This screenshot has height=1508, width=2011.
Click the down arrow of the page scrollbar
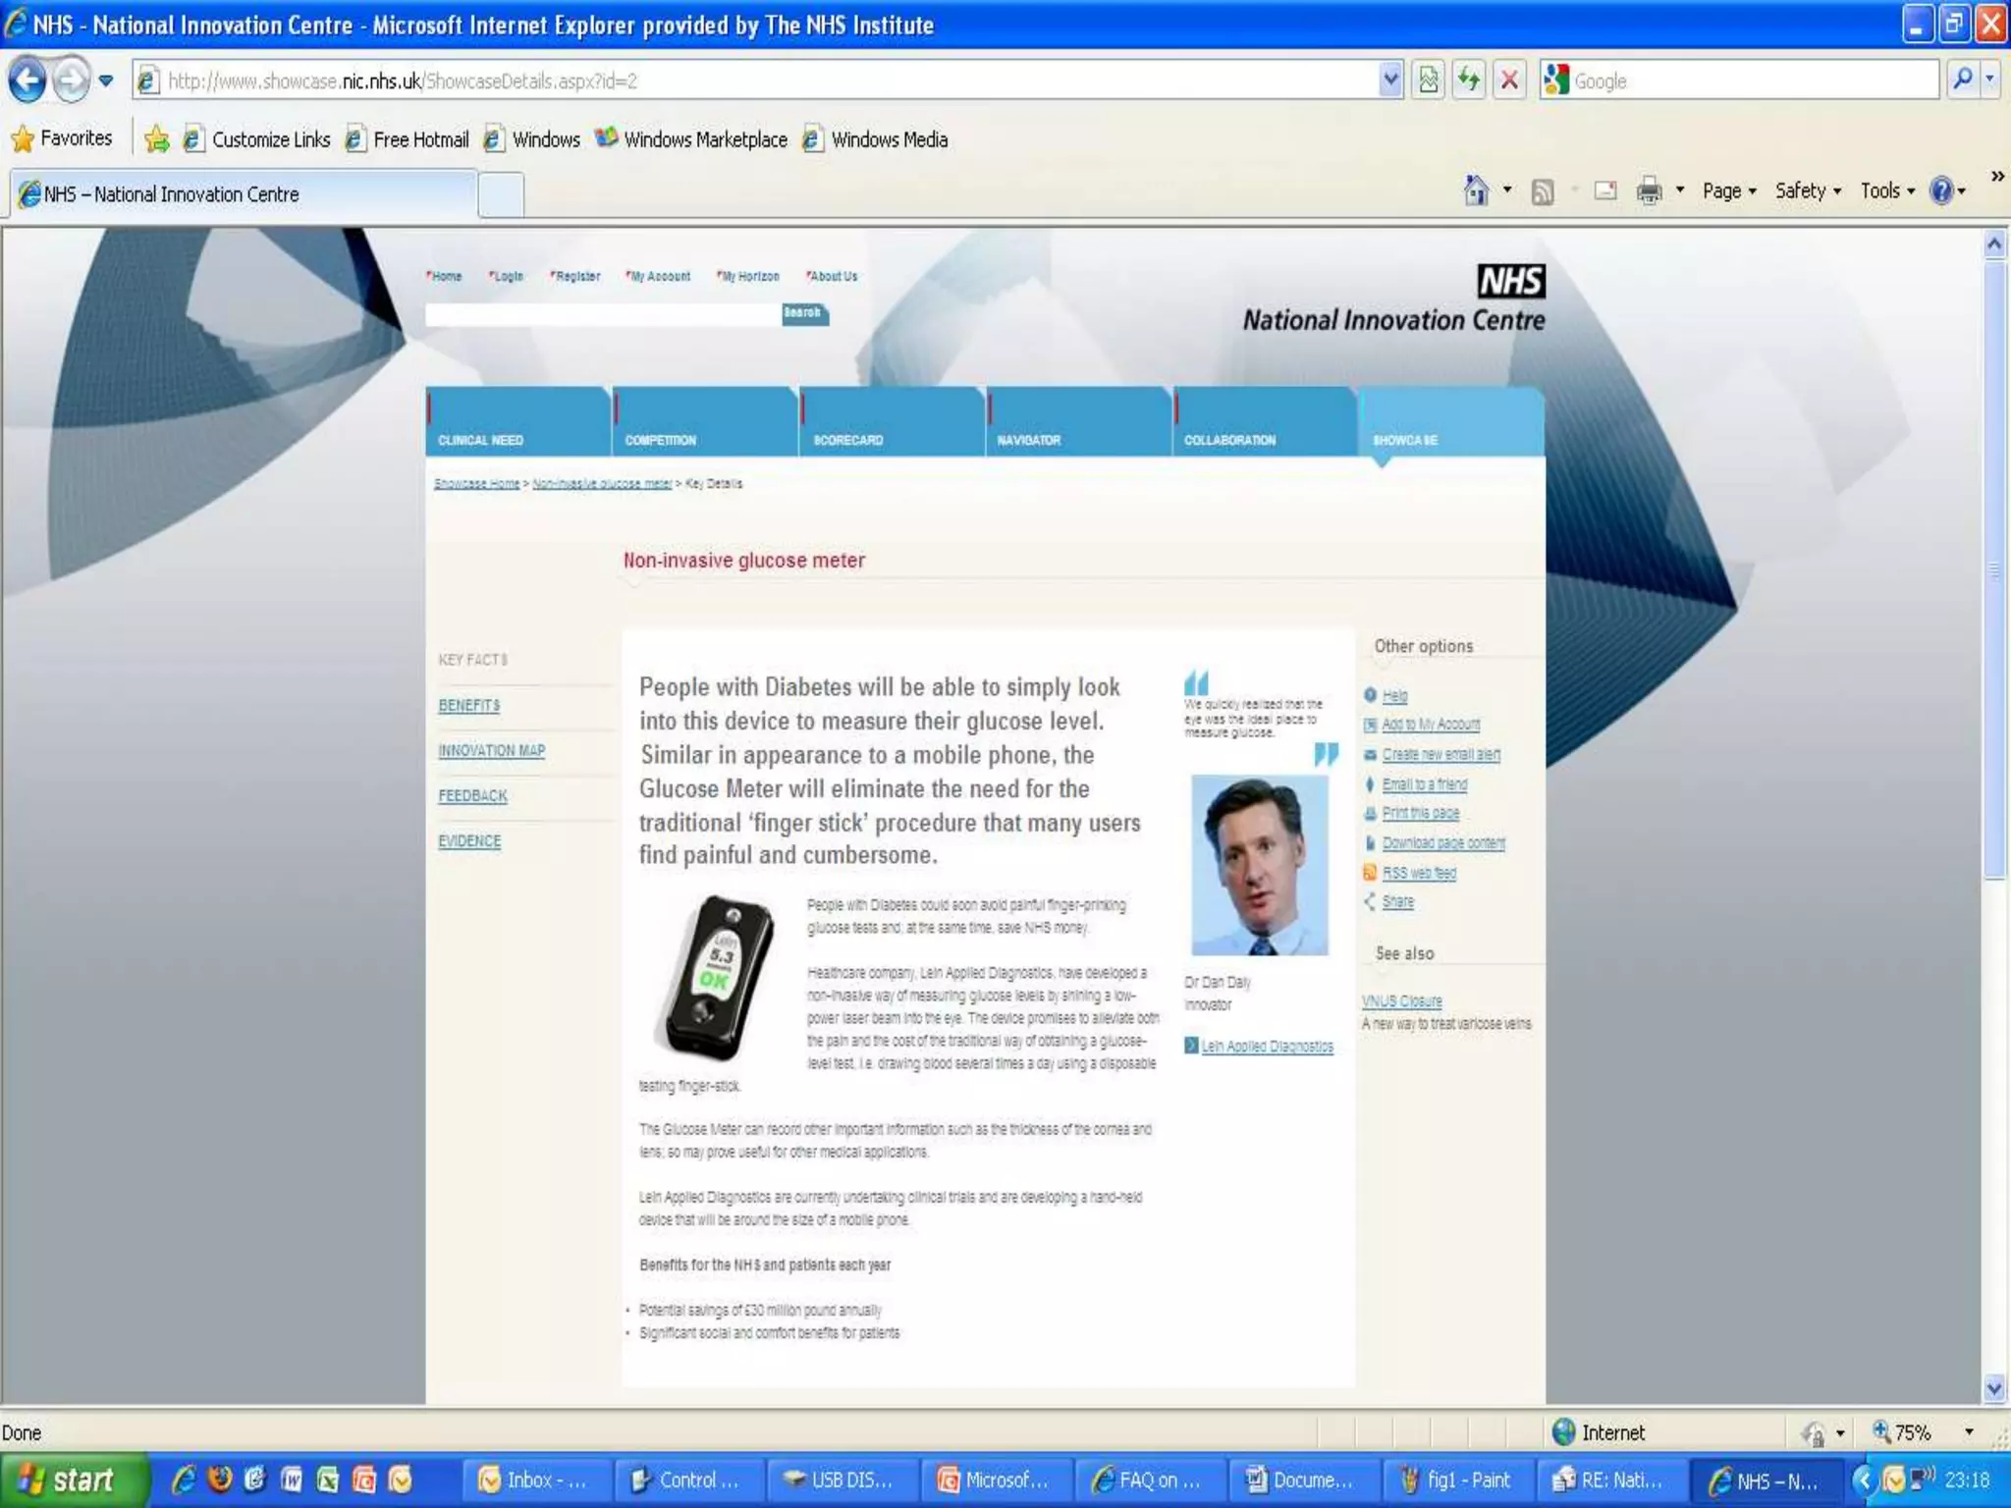coord(1993,1388)
